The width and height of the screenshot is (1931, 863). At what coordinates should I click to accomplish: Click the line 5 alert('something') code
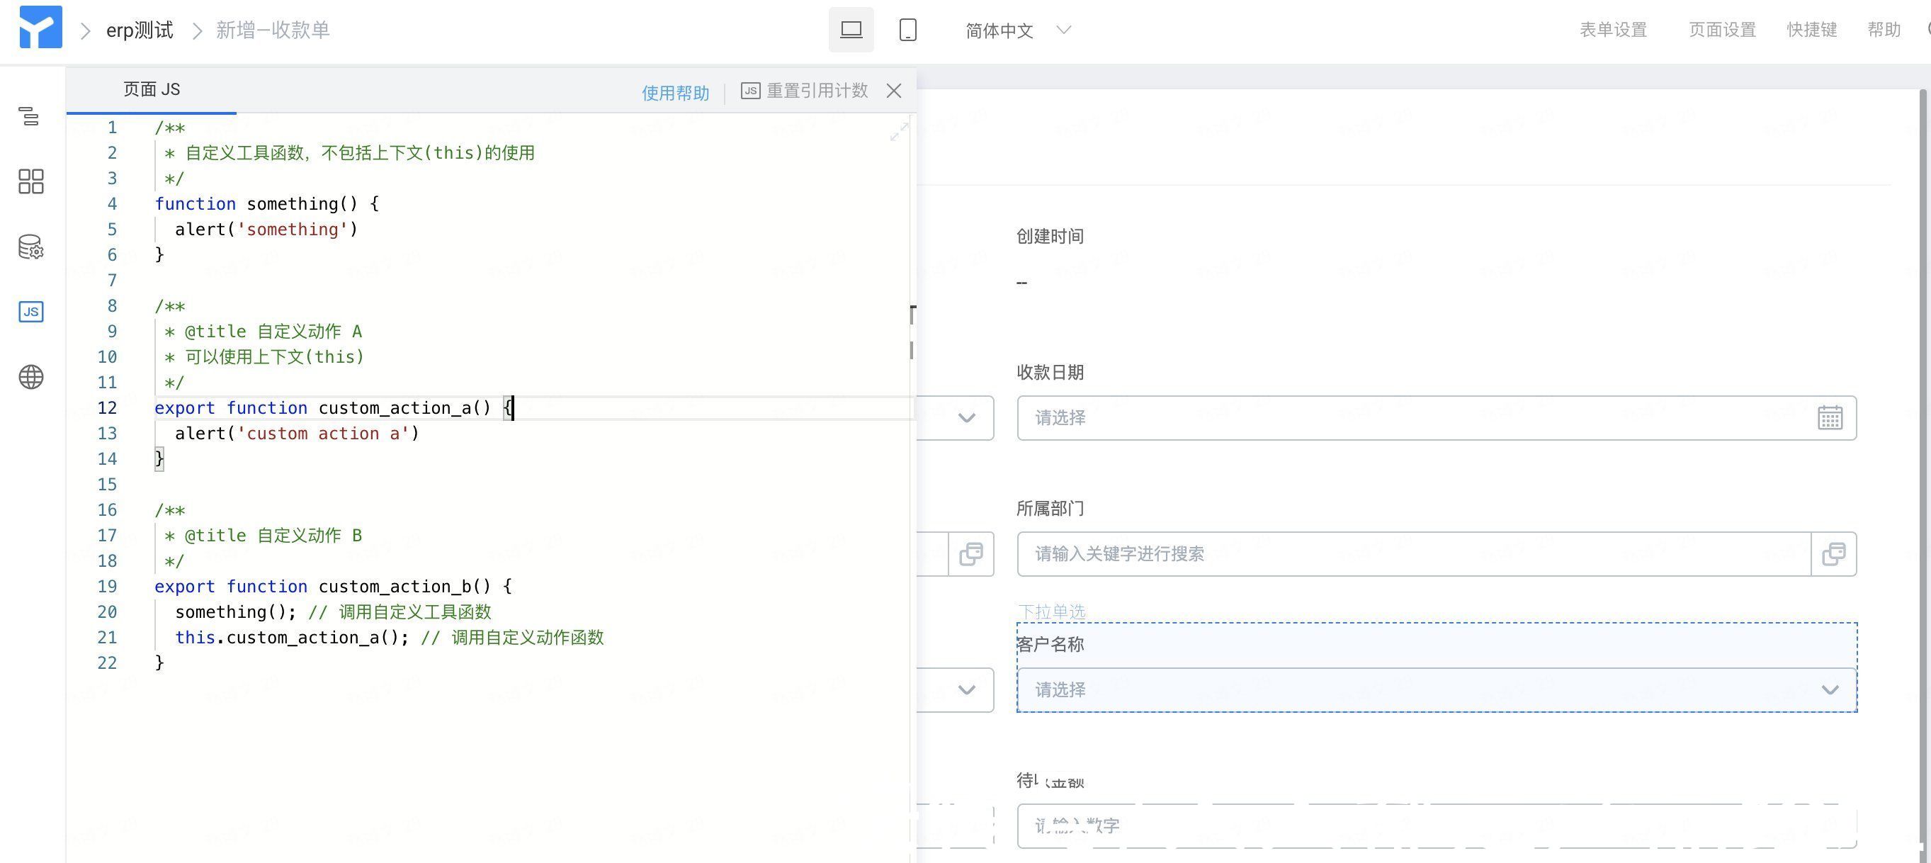pos(266,230)
